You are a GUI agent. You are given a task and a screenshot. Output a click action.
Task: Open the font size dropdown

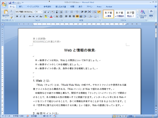(x=42, y=12)
